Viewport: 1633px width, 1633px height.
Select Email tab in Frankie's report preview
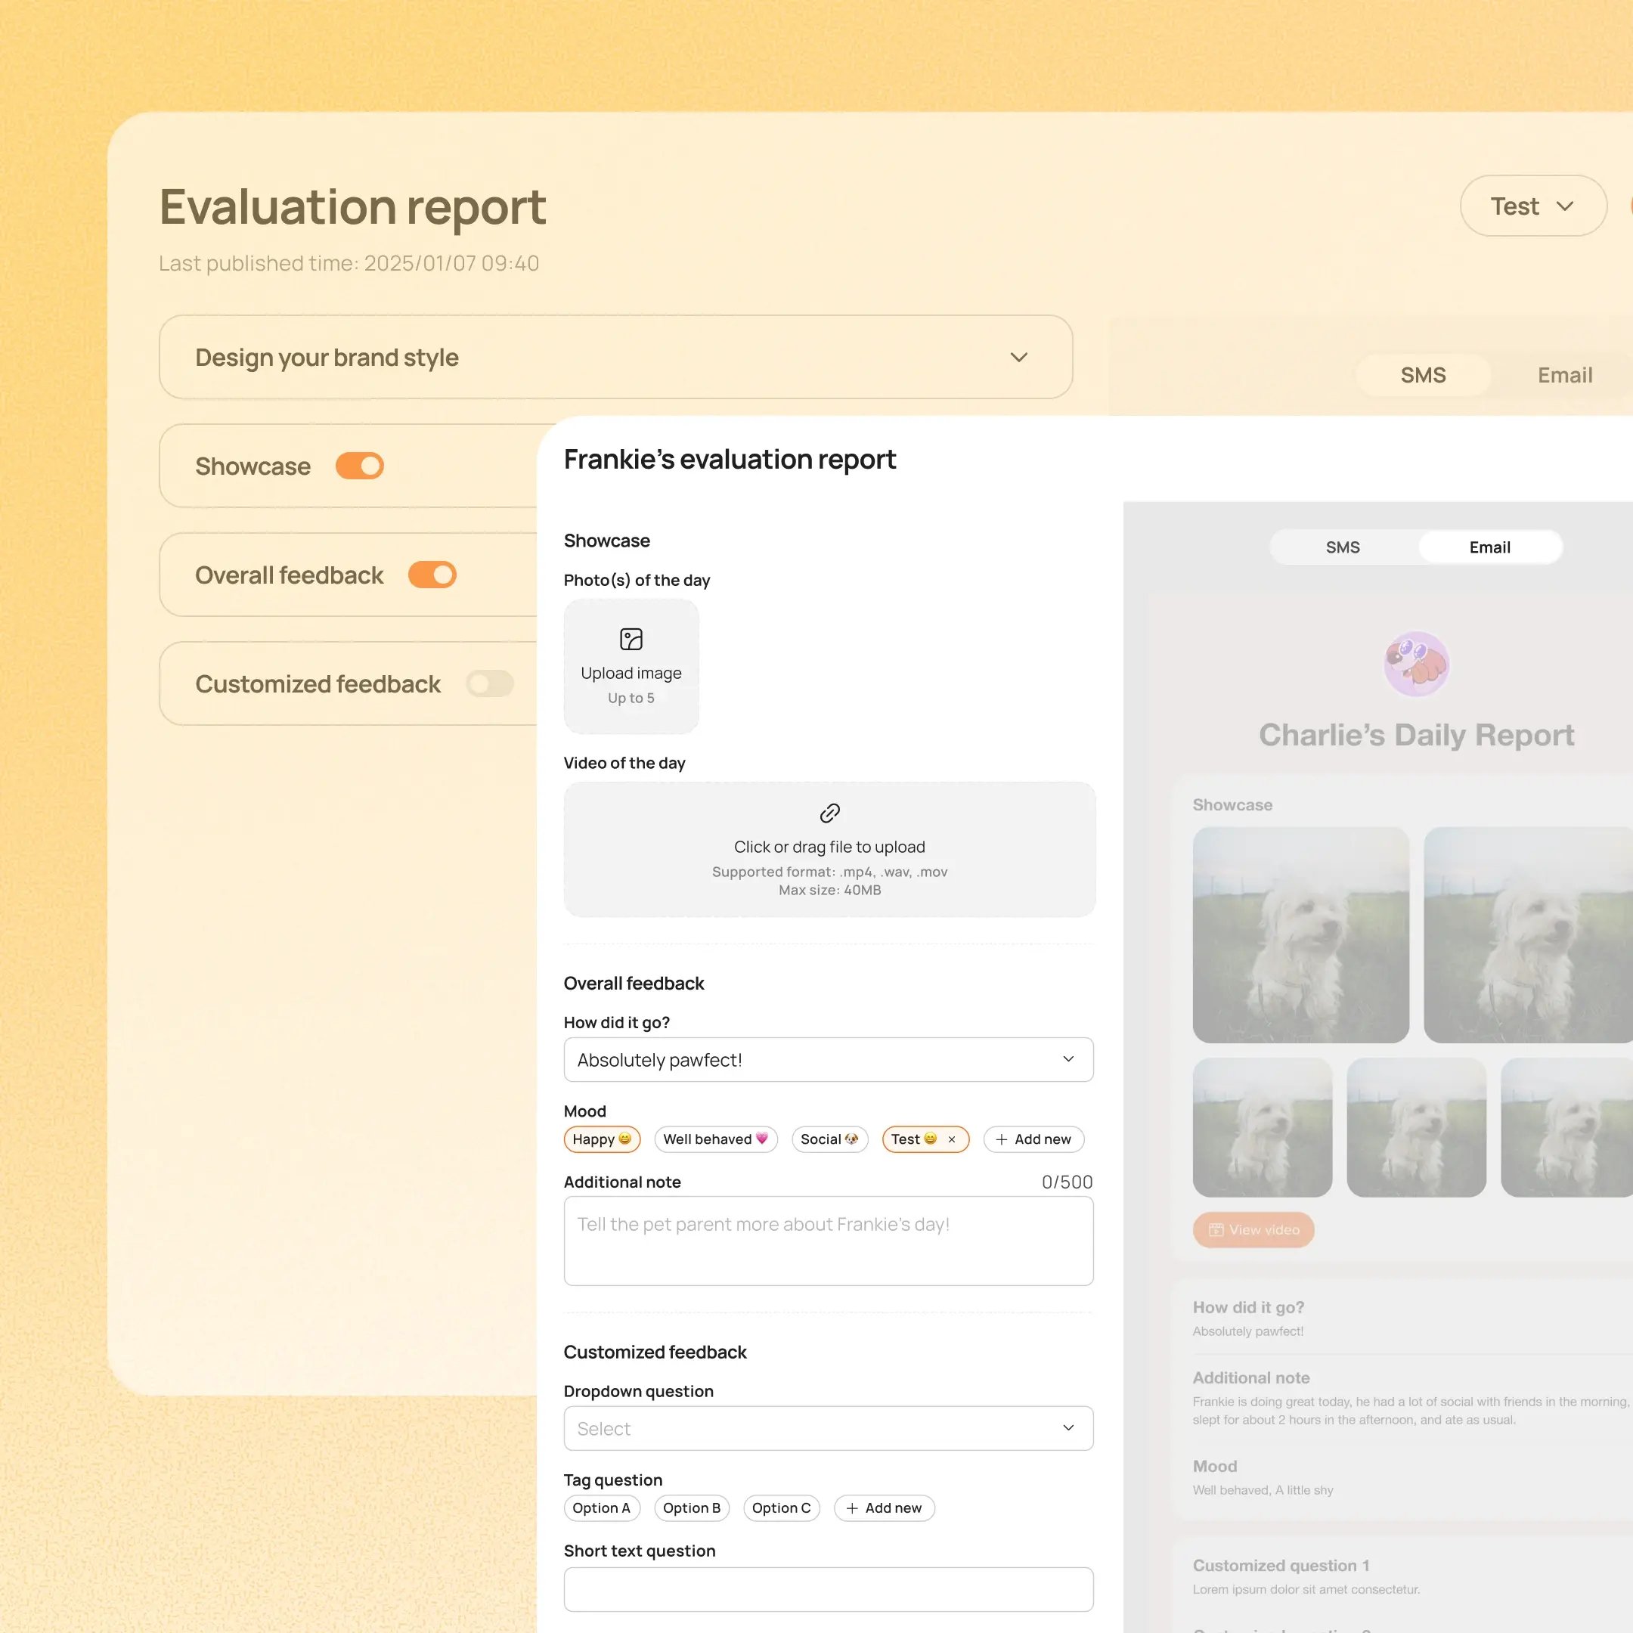point(1490,547)
